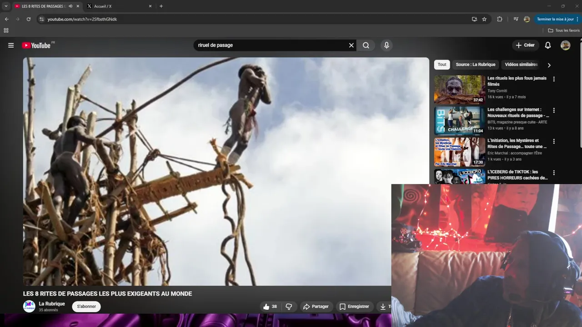
Task: Close the Accueil / X tab
Action: [150, 6]
